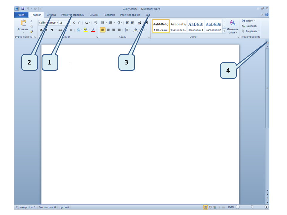Switch to the Рецензирование tab
287x215 pixels.
[x=130, y=15]
